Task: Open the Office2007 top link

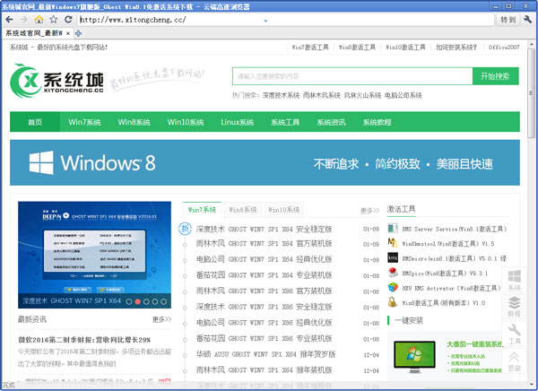Action: [x=504, y=47]
